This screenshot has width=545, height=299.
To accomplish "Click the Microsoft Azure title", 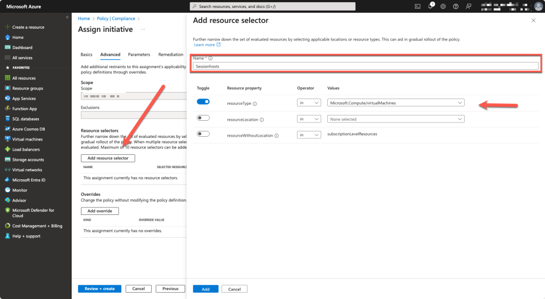I will coord(23,6).
